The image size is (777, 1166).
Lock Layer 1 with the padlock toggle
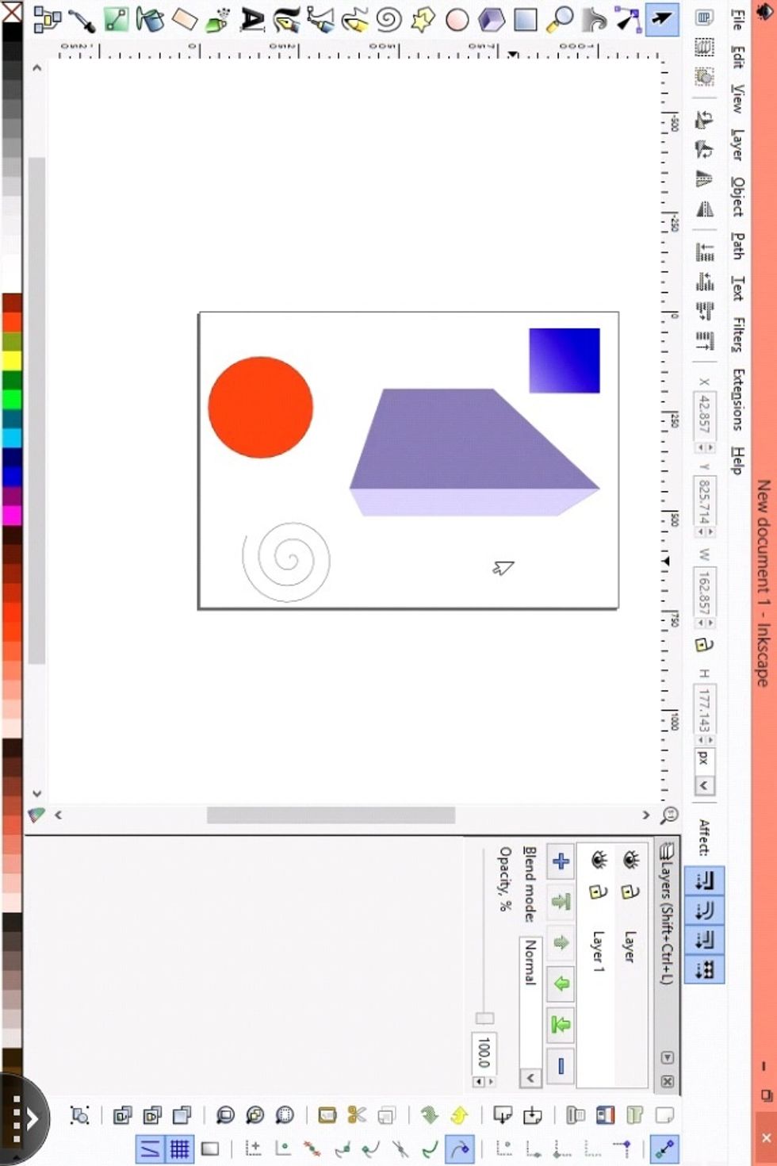click(597, 892)
